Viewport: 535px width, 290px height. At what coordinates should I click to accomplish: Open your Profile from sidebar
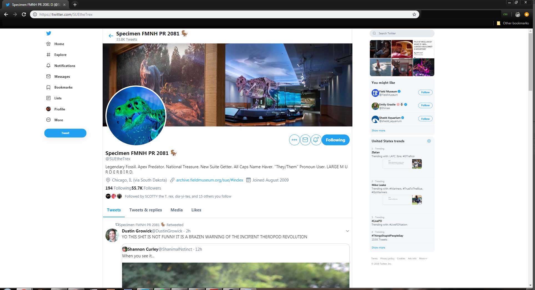(55, 109)
